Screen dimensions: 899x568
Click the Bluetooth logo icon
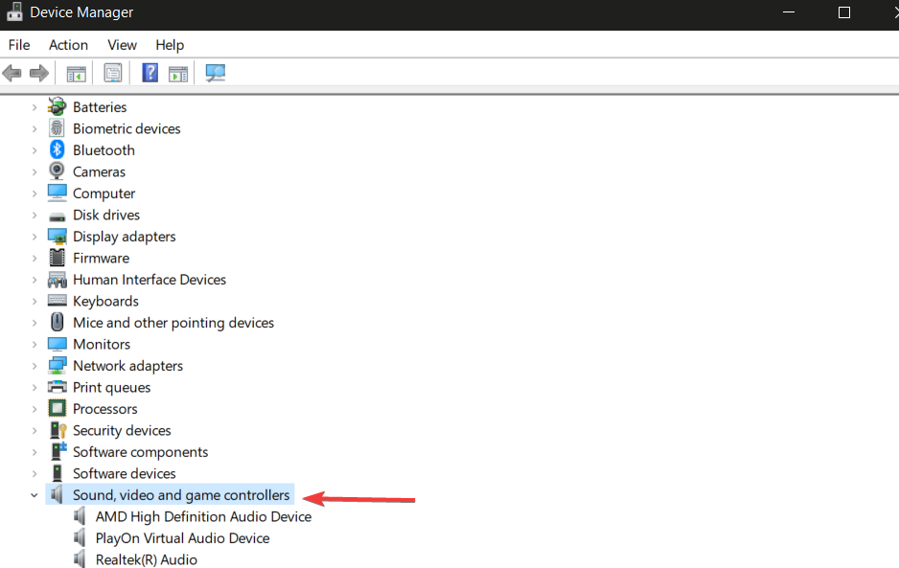(x=57, y=149)
